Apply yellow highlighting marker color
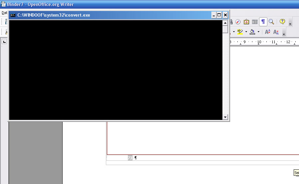 coord(240,32)
